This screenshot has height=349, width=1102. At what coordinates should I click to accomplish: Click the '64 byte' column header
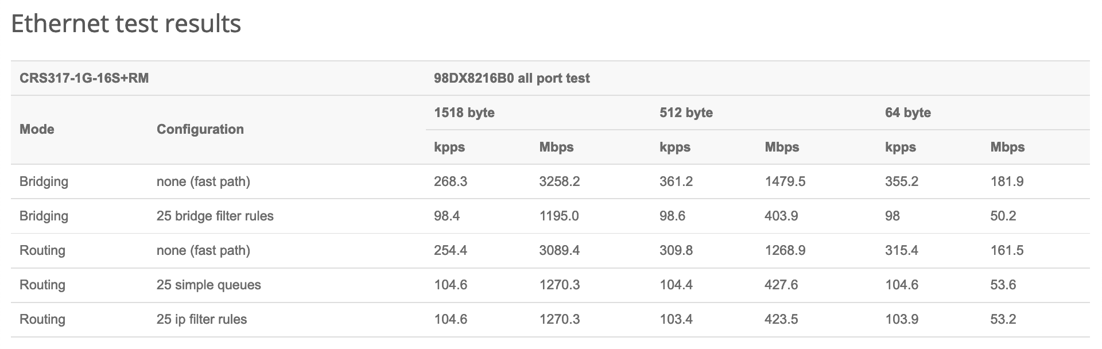coord(907,113)
